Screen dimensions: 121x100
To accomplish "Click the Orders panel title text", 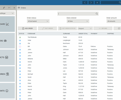I will tap(23, 8).
